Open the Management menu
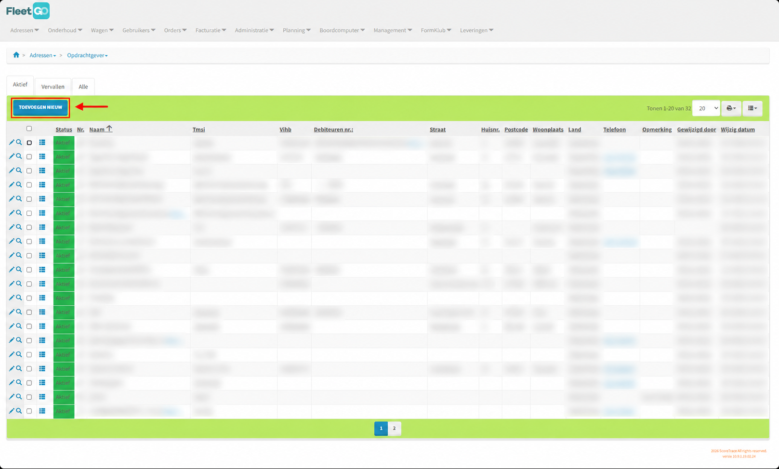The height and width of the screenshot is (469, 779). 393,30
